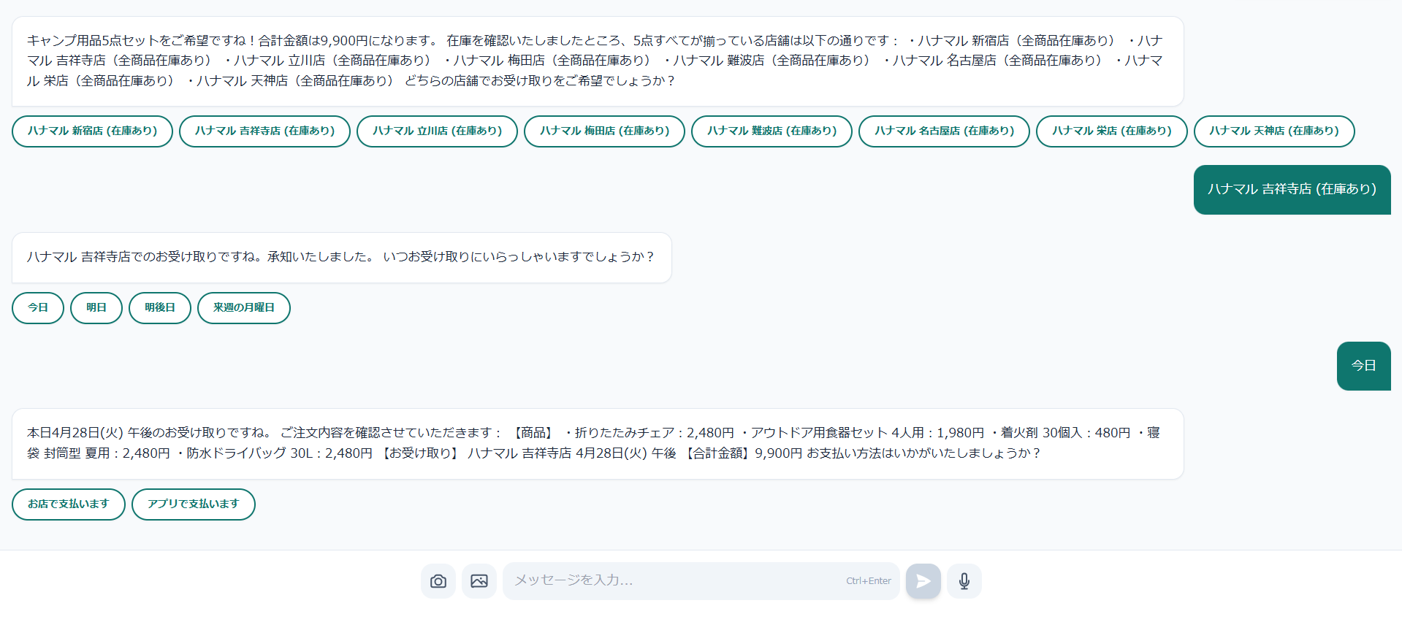Viewport: 1402px width, 622px height.
Task: Click the bot message asking いつお受け取りに
Action: coord(342,258)
